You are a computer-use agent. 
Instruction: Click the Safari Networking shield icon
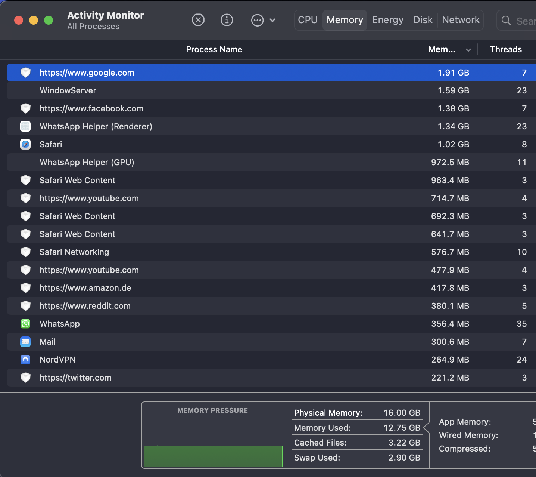[25, 252]
